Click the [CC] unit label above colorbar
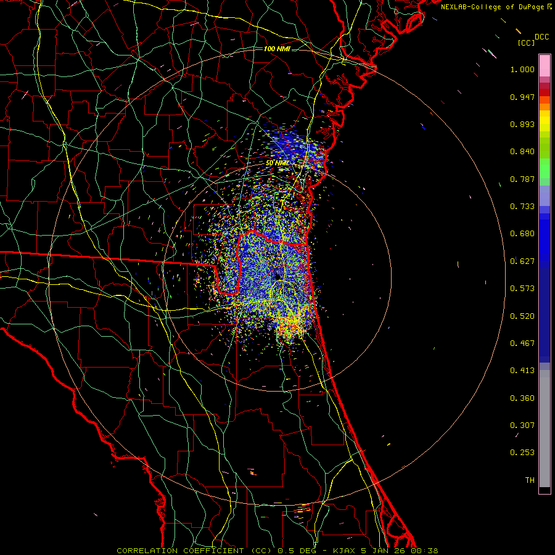Image resolution: width=555 pixels, height=555 pixels. pyautogui.click(x=526, y=43)
